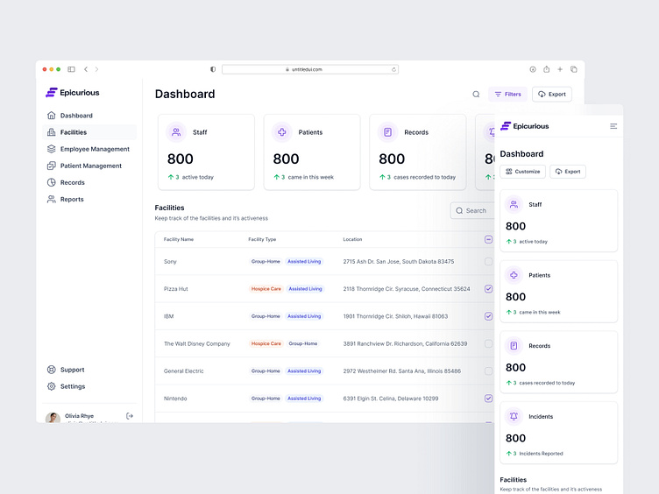Click the Export button in desktop header
Image resolution: width=659 pixels, height=494 pixels.
click(x=552, y=94)
